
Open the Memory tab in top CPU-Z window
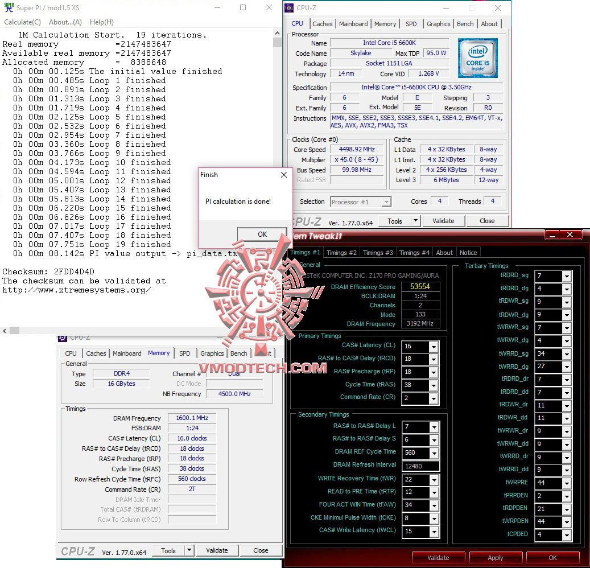385,24
